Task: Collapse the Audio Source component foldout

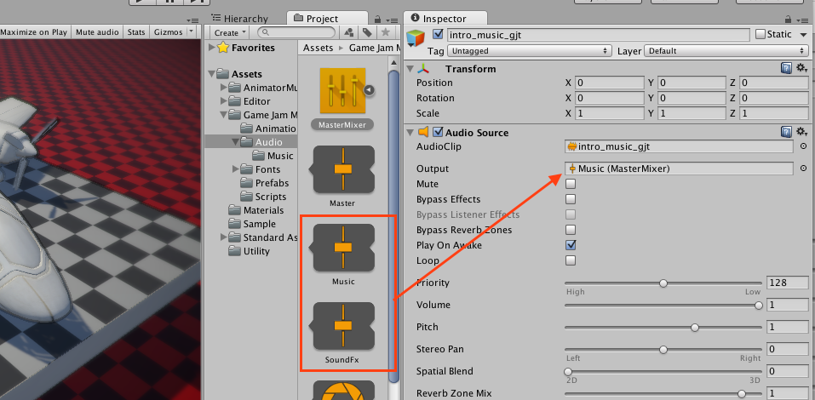Action: pos(410,133)
